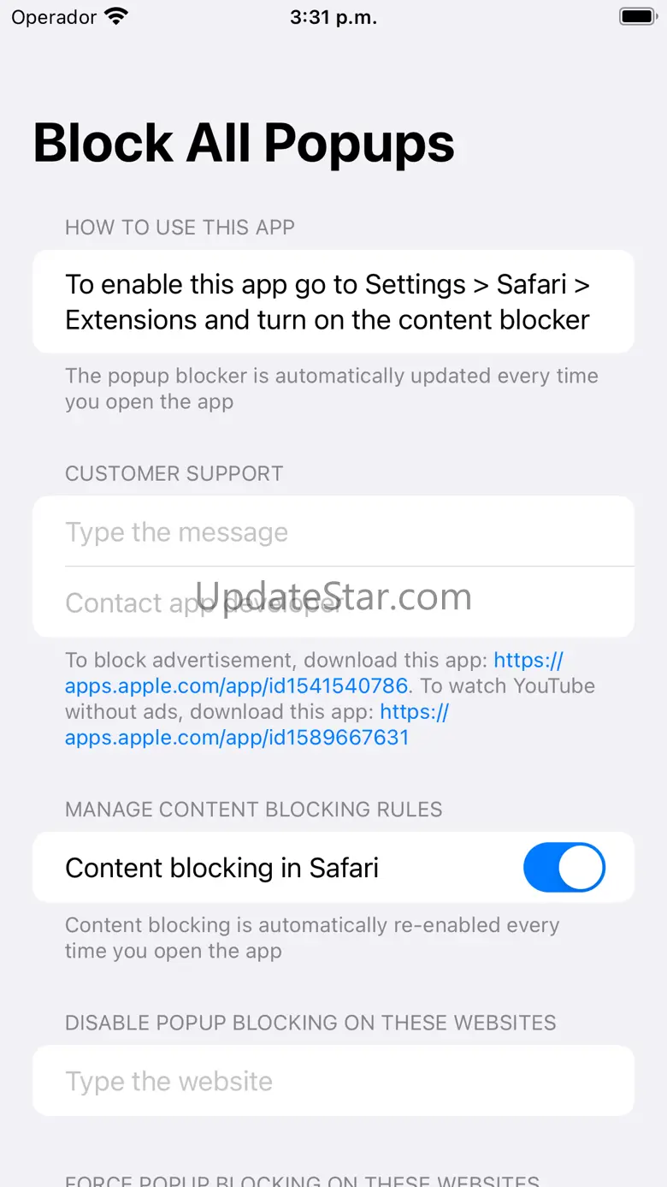Tap the MANAGE CONTENT BLOCKING RULES header
The image size is (667, 1187).
pyautogui.click(x=254, y=810)
